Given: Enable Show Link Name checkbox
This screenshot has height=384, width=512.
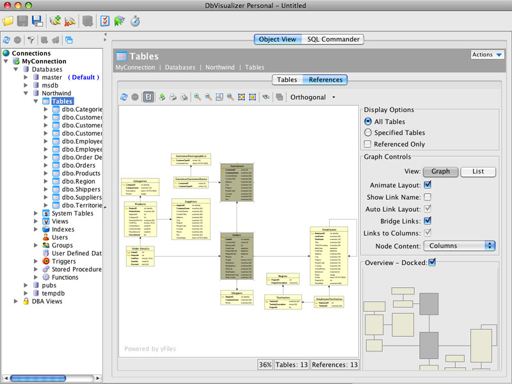Looking at the screenshot, I should coord(428,197).
